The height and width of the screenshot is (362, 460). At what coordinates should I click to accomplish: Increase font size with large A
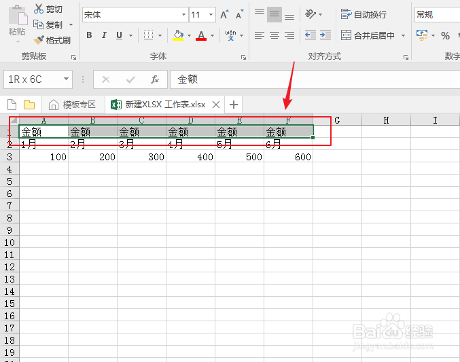[x=224, y=14]
